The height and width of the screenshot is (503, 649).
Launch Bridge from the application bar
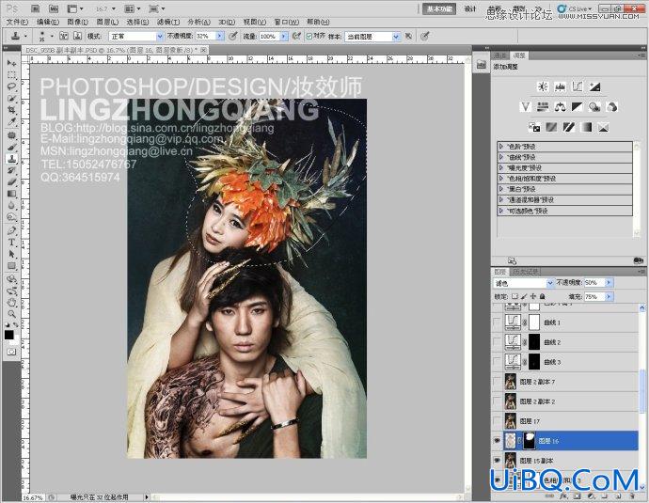(x=36, y=8)
